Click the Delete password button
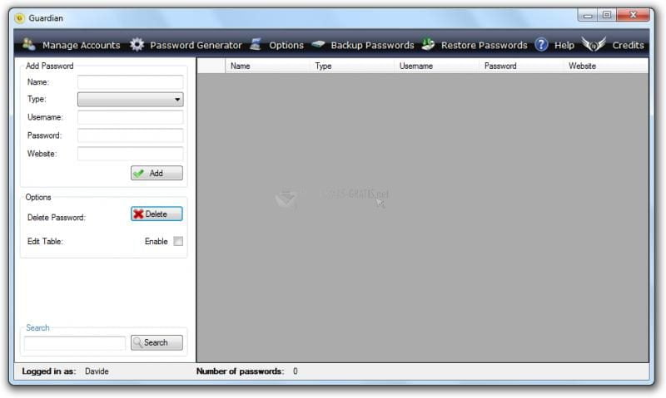666x398 pixels. [x=157, y=214]
